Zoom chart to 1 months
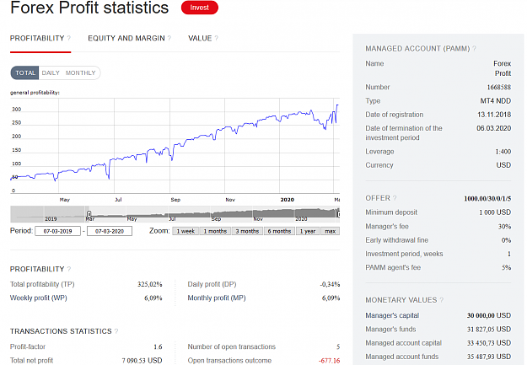The height and width of the screenshot is (365, 527). [215, 231]
